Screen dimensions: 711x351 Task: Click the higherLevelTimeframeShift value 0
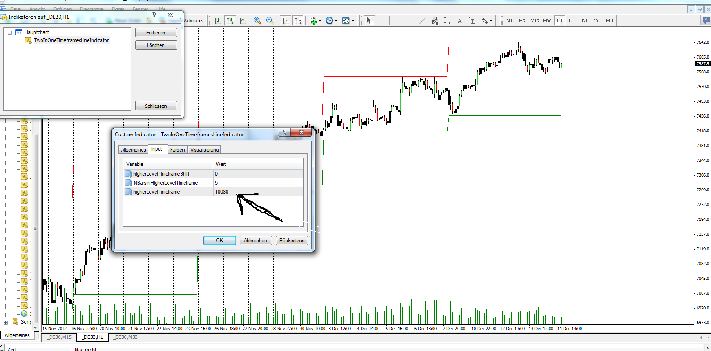[258, 174]
